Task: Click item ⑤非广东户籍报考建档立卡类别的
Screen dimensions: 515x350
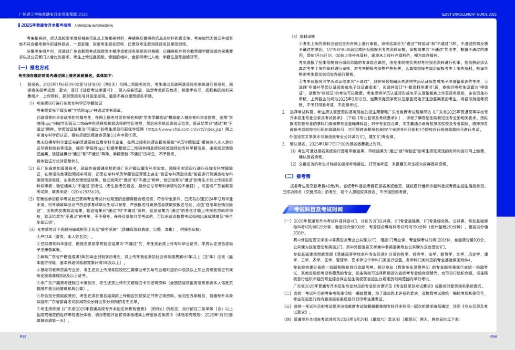Action: pyautogui.click(x=134, y=286)
